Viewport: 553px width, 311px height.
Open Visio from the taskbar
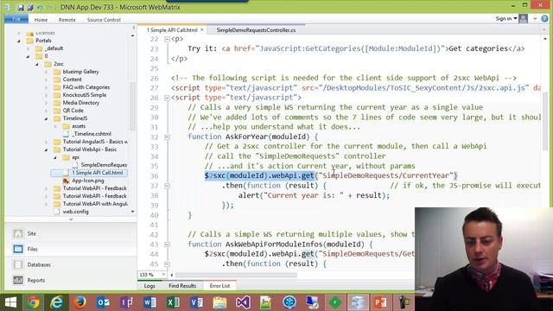click(196, 302)
